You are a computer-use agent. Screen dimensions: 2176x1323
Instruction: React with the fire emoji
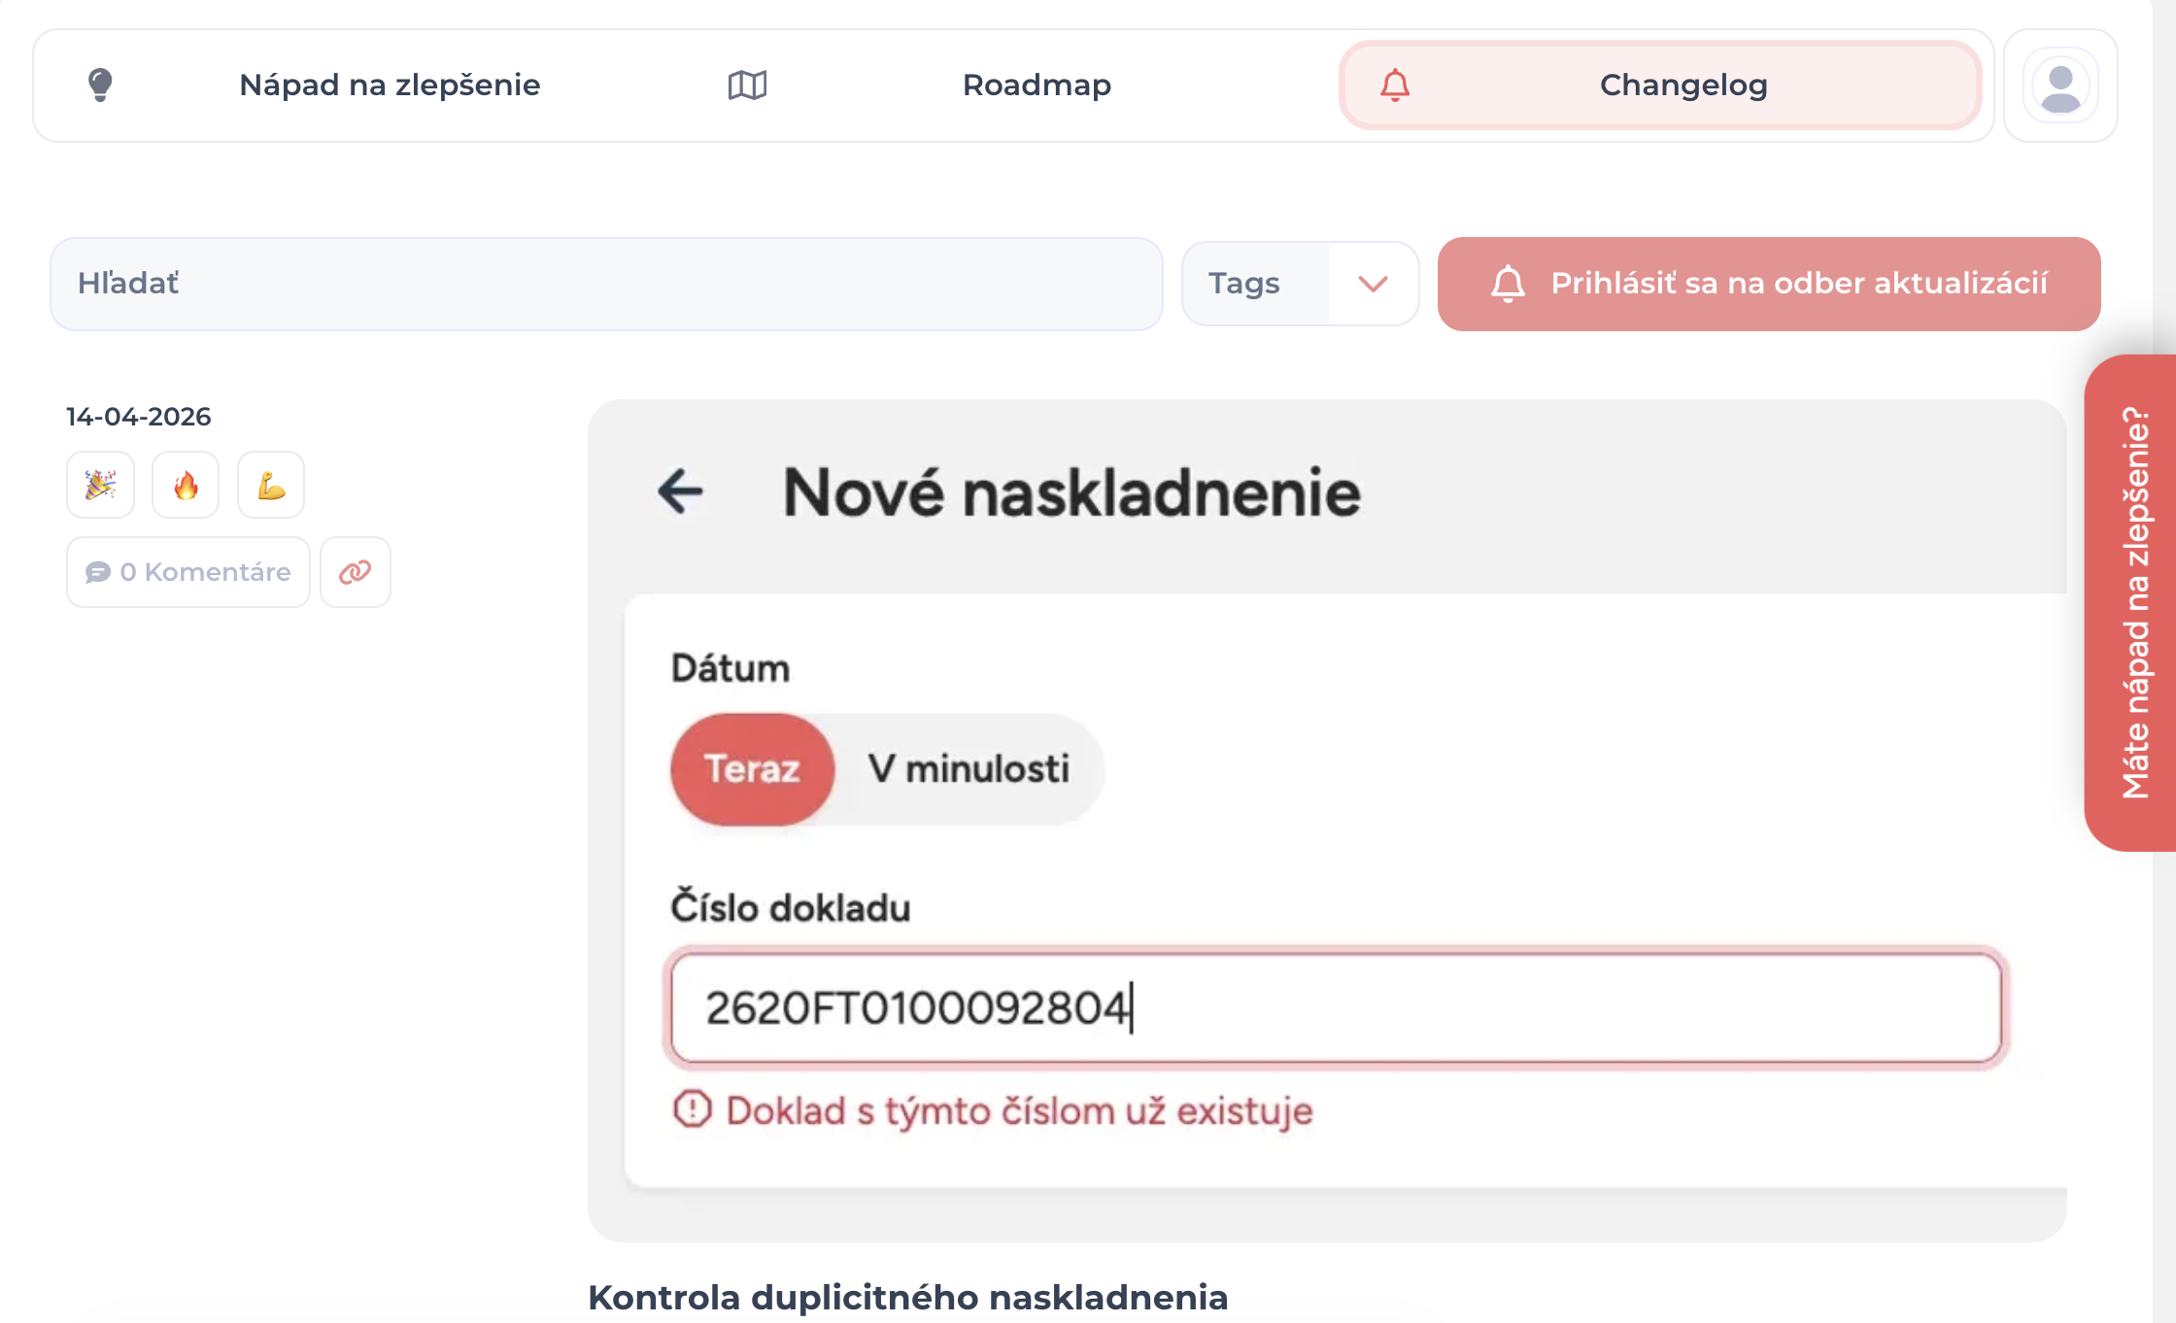click(186, 485)
